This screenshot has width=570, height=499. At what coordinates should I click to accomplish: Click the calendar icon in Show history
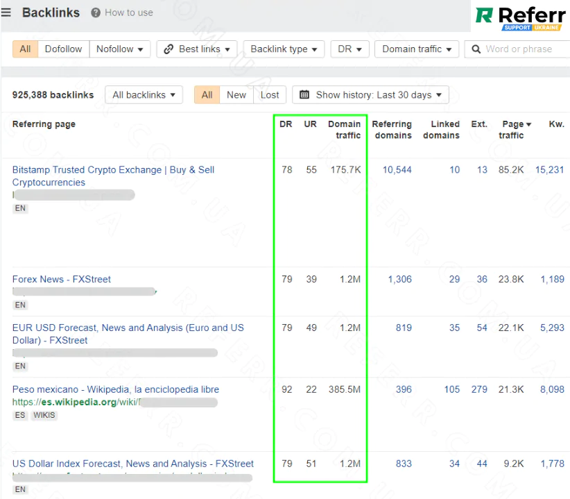pos(304,95)
